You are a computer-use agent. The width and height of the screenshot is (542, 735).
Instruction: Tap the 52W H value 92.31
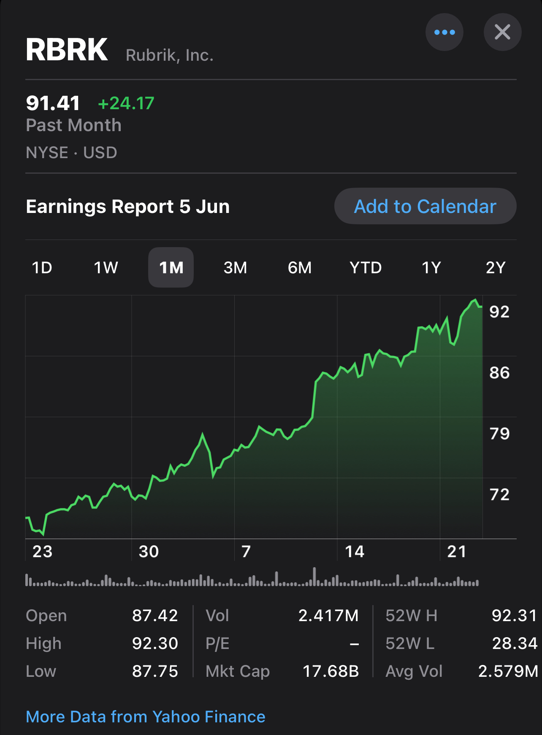(x=515, y=616)
